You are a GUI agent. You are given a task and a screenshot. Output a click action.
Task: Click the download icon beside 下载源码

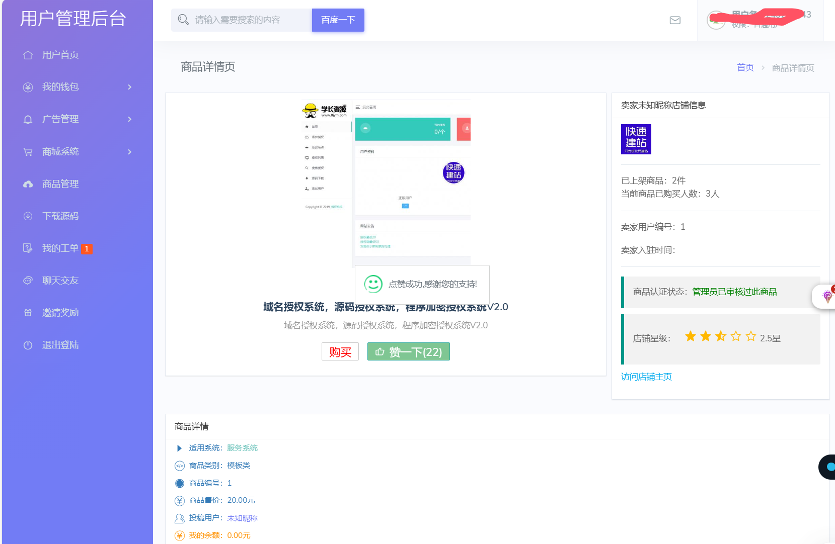pos(28,216)
